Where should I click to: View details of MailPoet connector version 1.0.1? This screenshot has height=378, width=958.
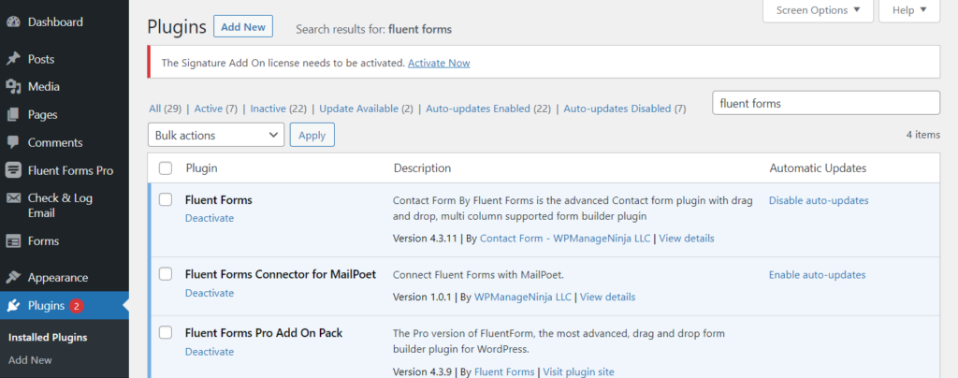(607, 297)
